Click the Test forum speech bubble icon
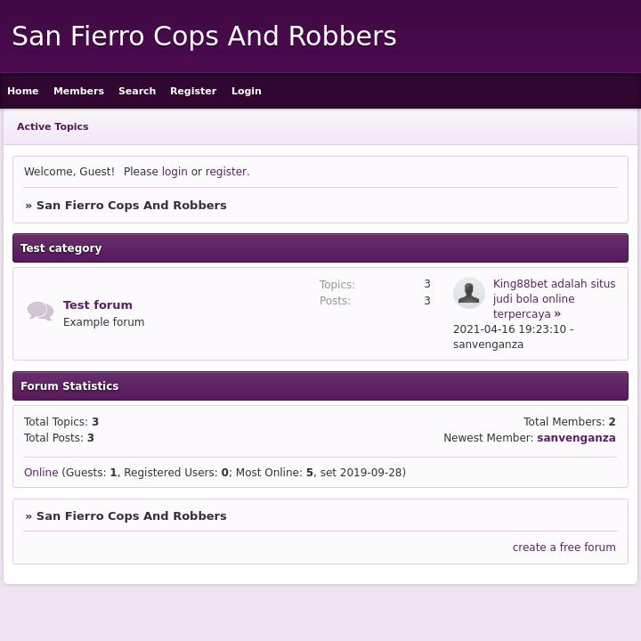This screenshot has width=641, height=641. click(40, 312)
